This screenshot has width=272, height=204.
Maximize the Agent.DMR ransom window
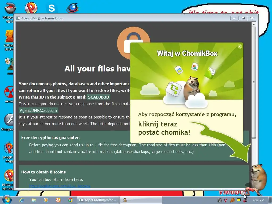[x=243, y=18]
